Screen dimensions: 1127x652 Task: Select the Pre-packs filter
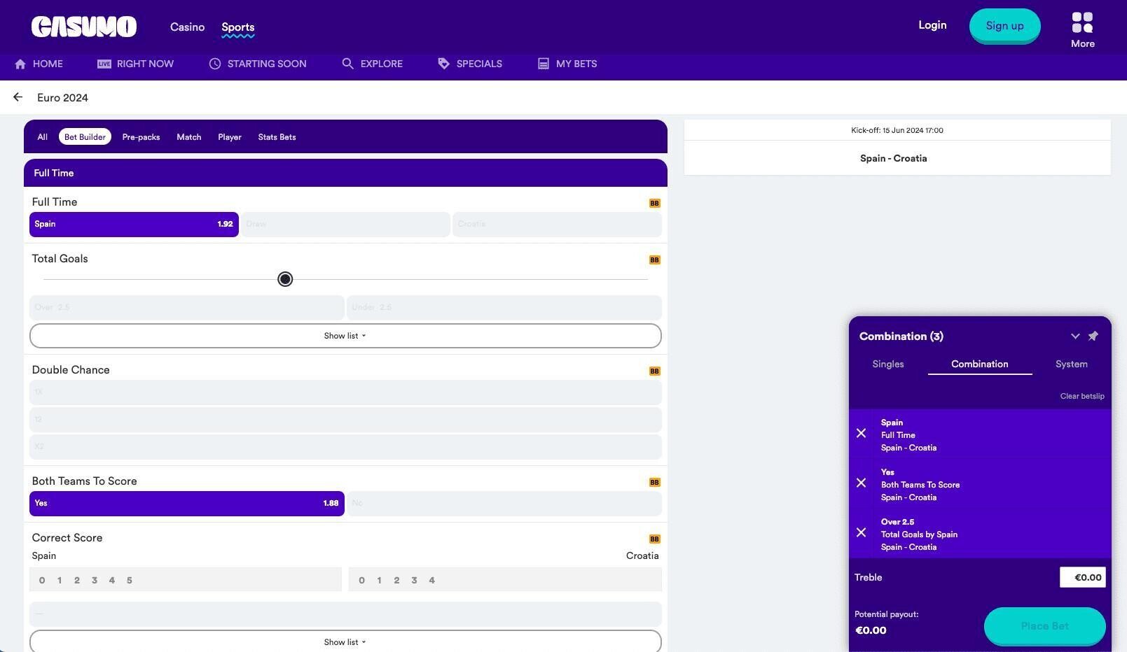tap(141, 137)
